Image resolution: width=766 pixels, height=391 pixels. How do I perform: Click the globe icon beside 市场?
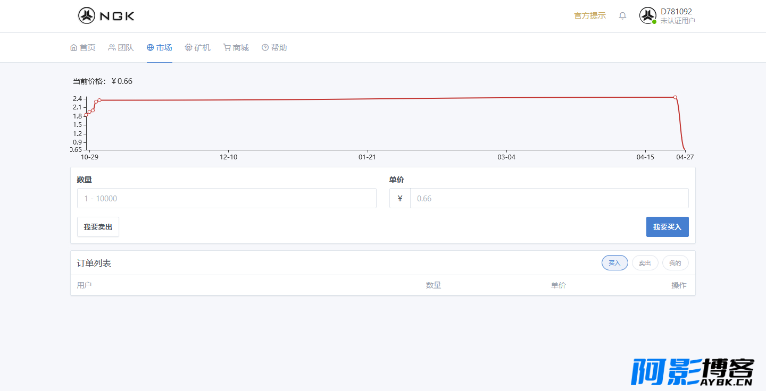[150, 48]
